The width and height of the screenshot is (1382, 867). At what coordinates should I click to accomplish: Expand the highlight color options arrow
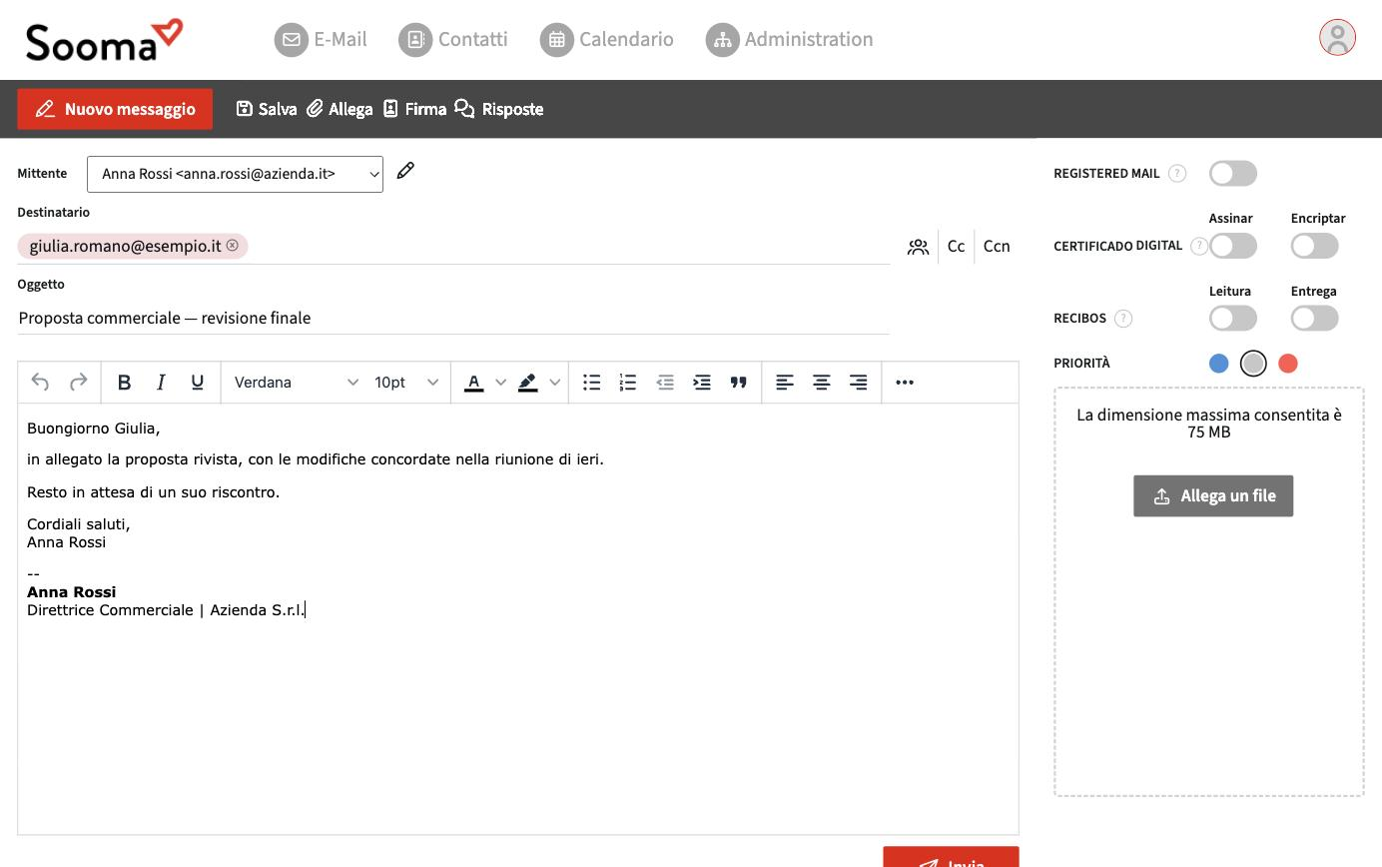(x=555, y=383)
